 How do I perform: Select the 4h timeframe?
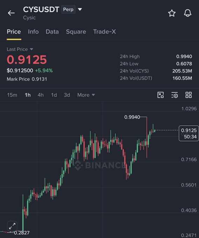41,95
